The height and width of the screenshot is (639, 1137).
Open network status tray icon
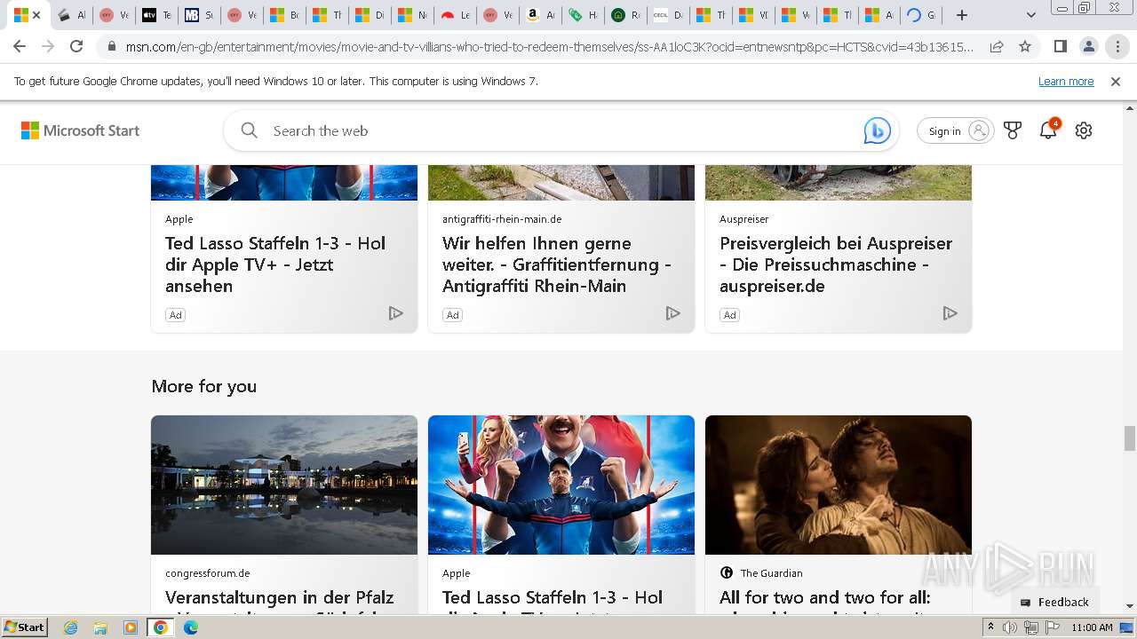(x=1031, y=627)
